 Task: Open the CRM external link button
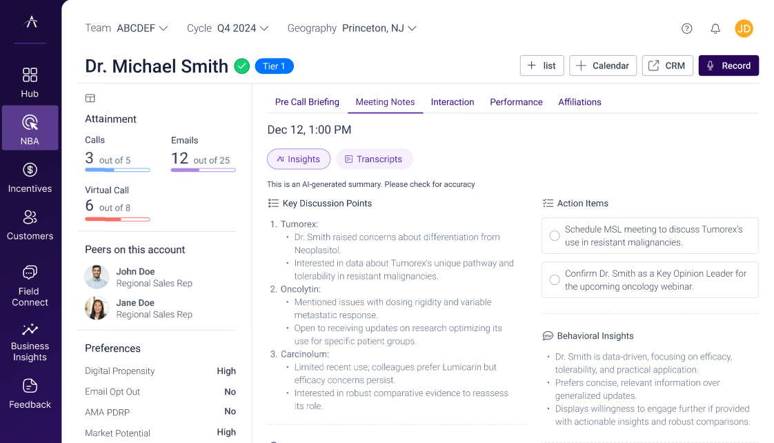tap(667, 66)
